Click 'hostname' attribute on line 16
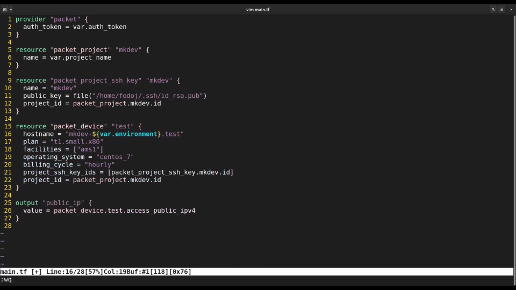Image resolution: width=516 pixels, height=290 pixels. coord(38,134)
